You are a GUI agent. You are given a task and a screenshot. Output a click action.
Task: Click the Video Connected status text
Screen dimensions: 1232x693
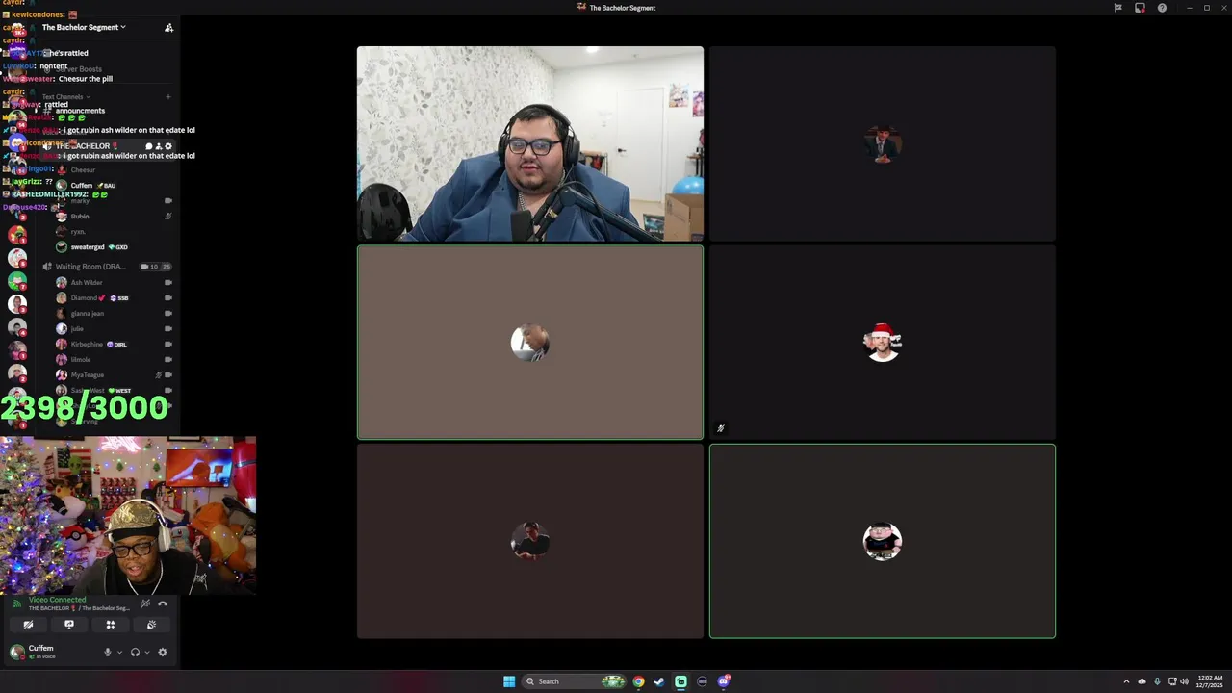pos(57,600)
